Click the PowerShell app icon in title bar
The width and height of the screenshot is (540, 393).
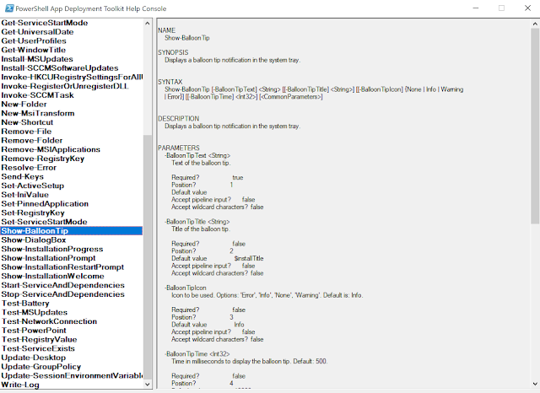pyautogui.click(x=9, y=8)
